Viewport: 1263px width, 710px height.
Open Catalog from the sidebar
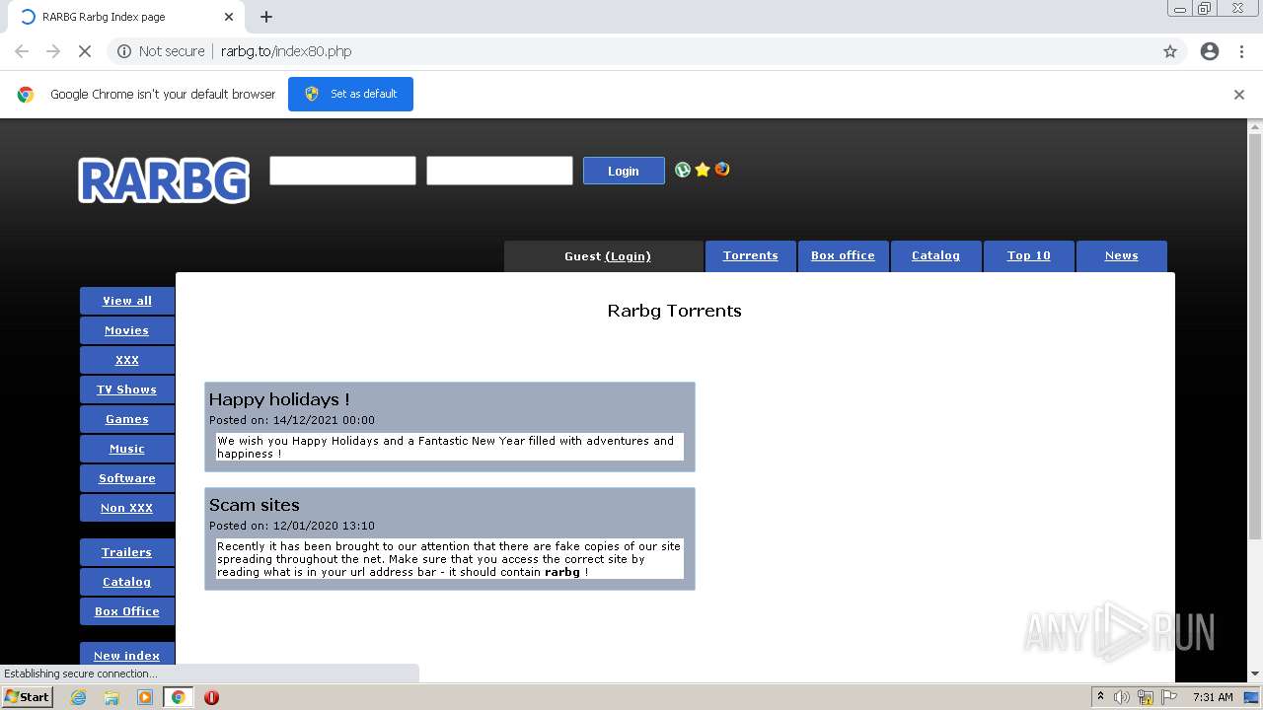point(127,582)
